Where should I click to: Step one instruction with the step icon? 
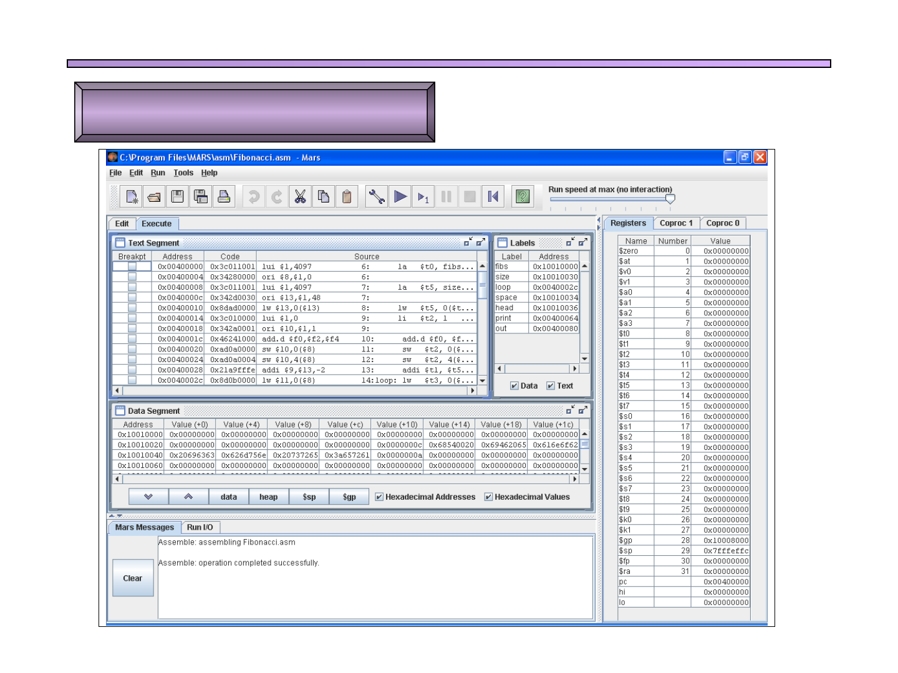[423, 197]
